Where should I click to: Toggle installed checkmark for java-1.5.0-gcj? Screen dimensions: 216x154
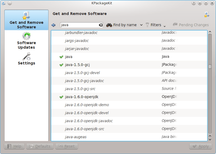[61, 65]
